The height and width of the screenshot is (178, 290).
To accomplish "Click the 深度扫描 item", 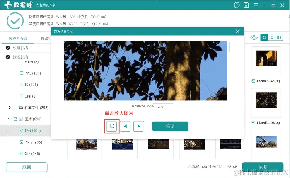I will tap(20, 57).
